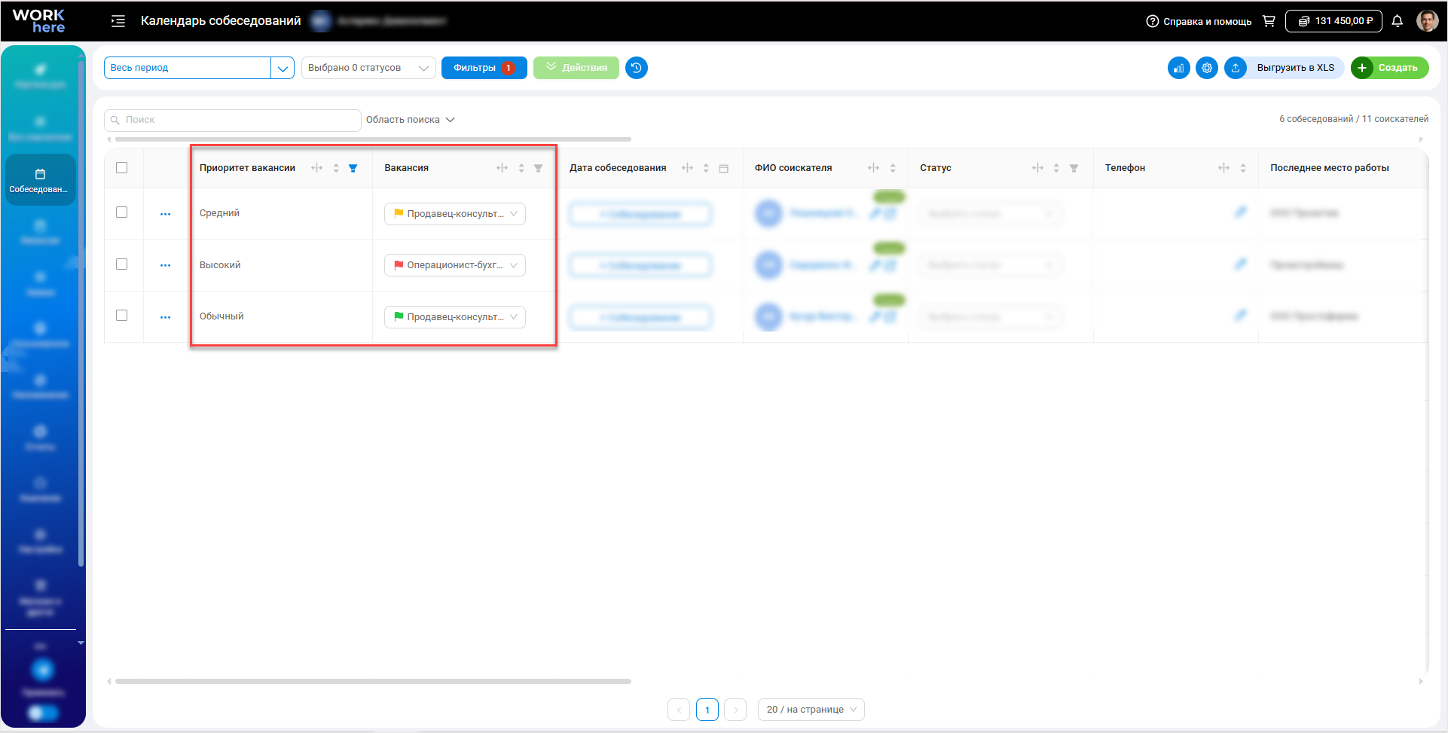Open the three-dot menu for the Средний row
Screen dimensions: 1448x733
[166, 214]
